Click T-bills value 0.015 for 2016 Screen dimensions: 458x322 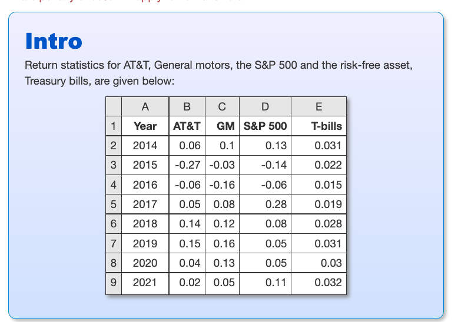pos(318,185)
